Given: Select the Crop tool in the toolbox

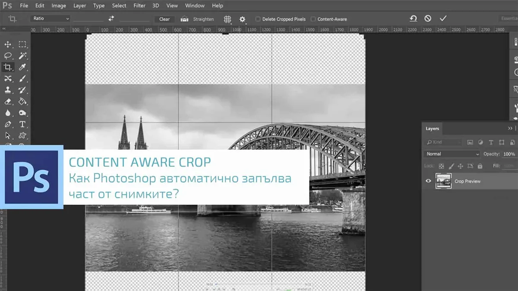Looking at the screenshot, I should click(8, 67).
